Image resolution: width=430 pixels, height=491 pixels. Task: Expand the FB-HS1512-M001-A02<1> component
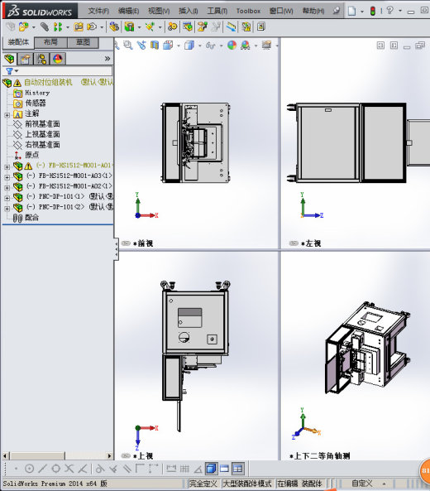[x=7, y=188]
